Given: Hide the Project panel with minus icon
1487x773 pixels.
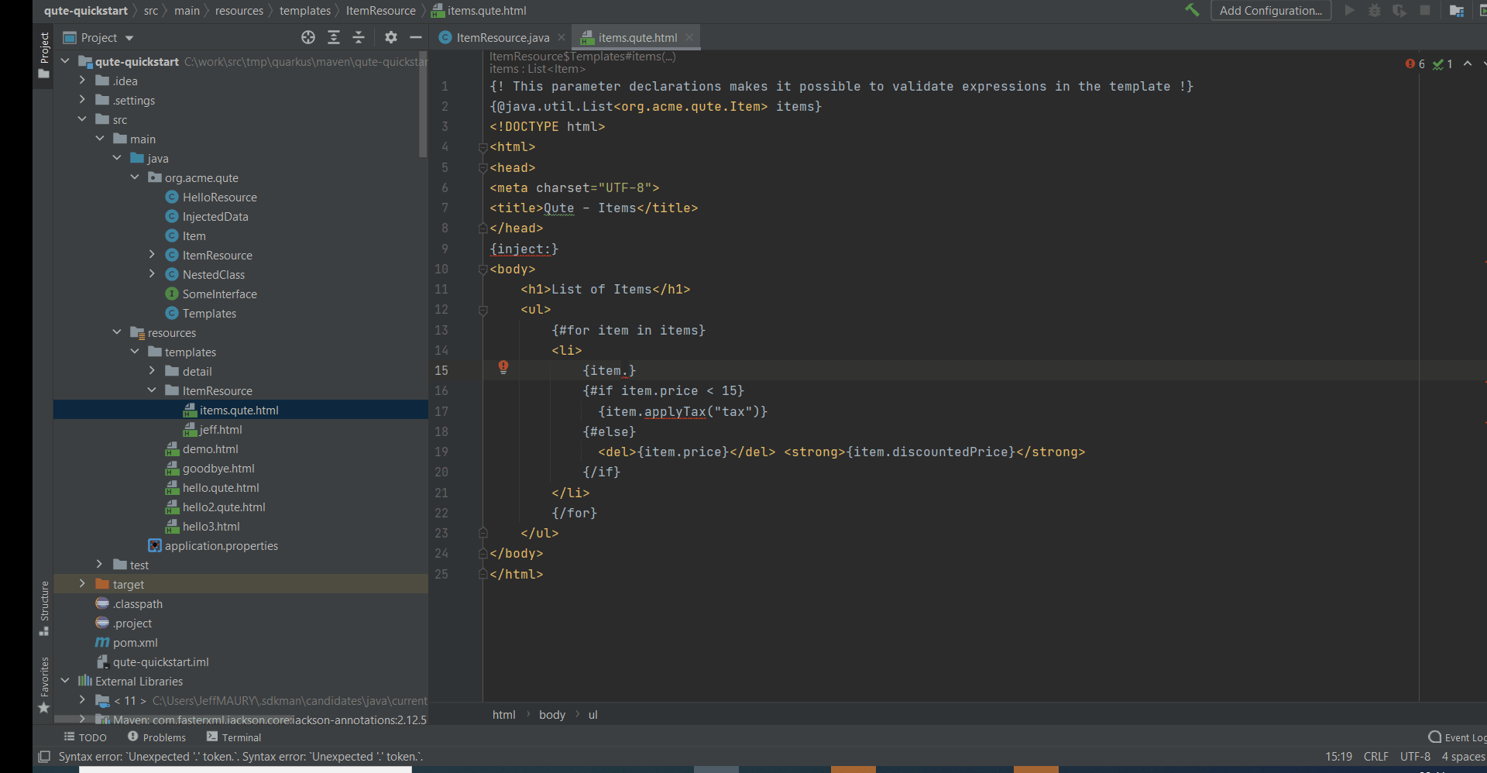Looking at the screenshot, I should [x=416, y=37].
